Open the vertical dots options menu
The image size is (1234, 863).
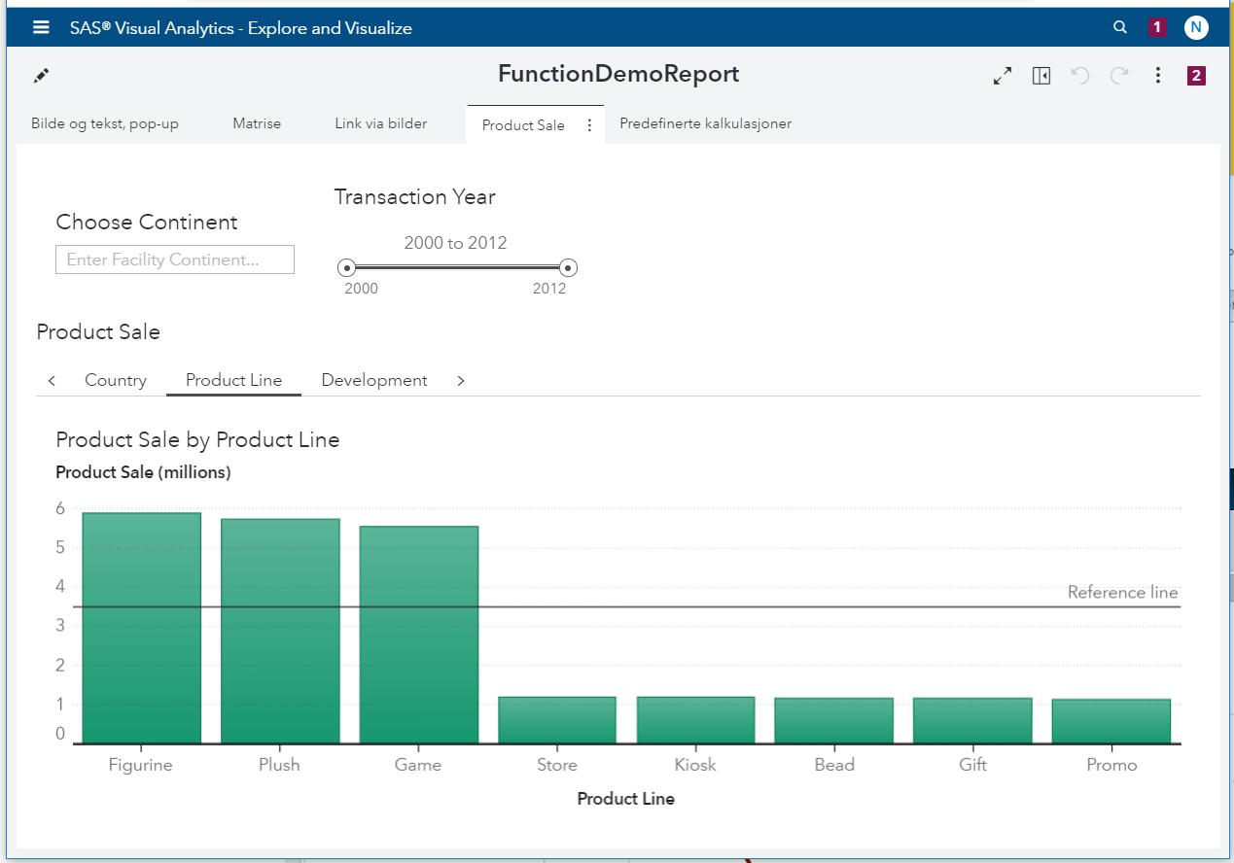1158,75
